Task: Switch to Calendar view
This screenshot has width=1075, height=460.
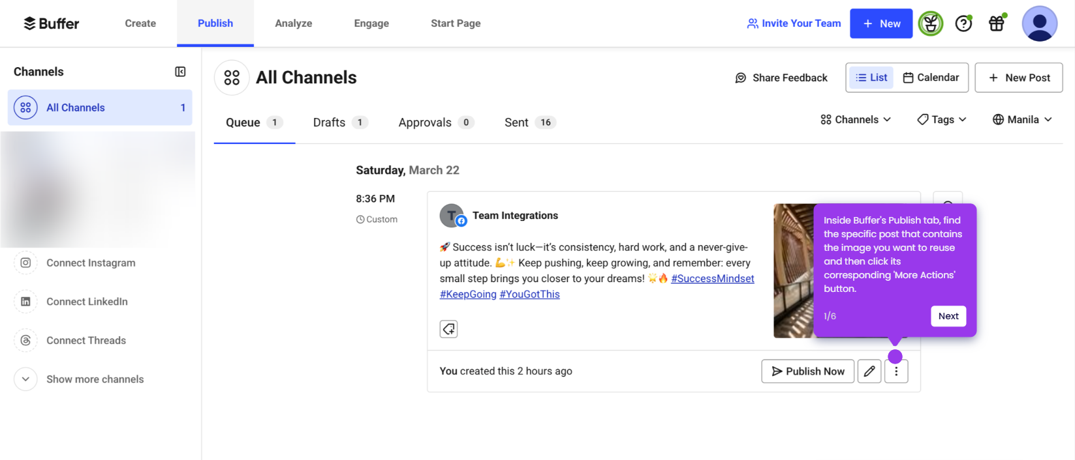Action: (x=931, y=78)
